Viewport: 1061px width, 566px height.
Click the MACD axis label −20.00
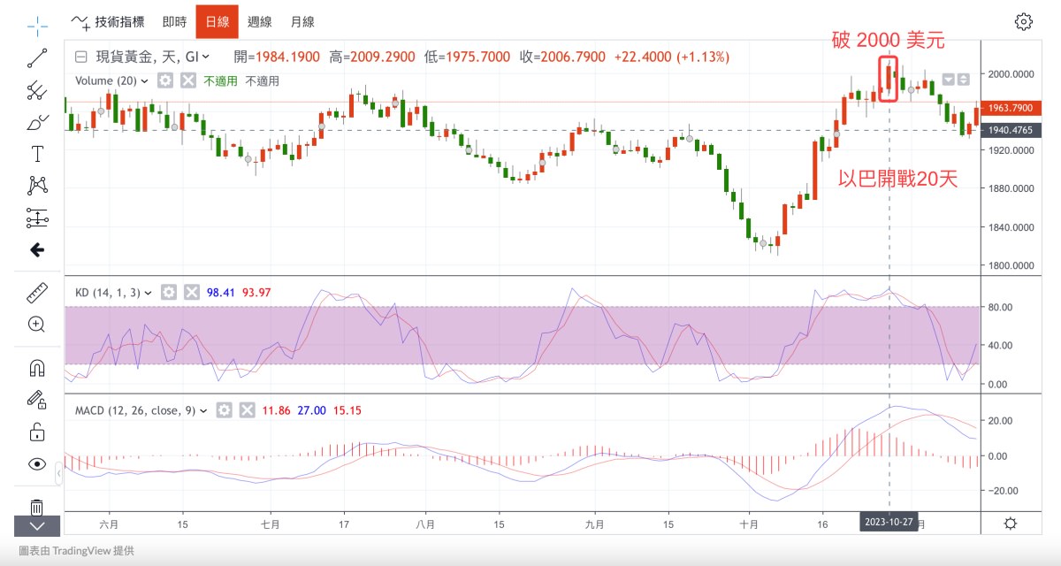(x=1004, y=491)
